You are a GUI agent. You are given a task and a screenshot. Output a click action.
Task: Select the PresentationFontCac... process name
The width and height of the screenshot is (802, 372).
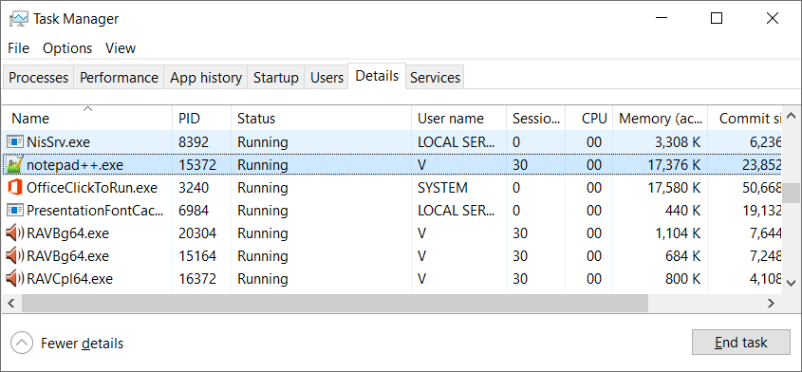coord(95,211)
